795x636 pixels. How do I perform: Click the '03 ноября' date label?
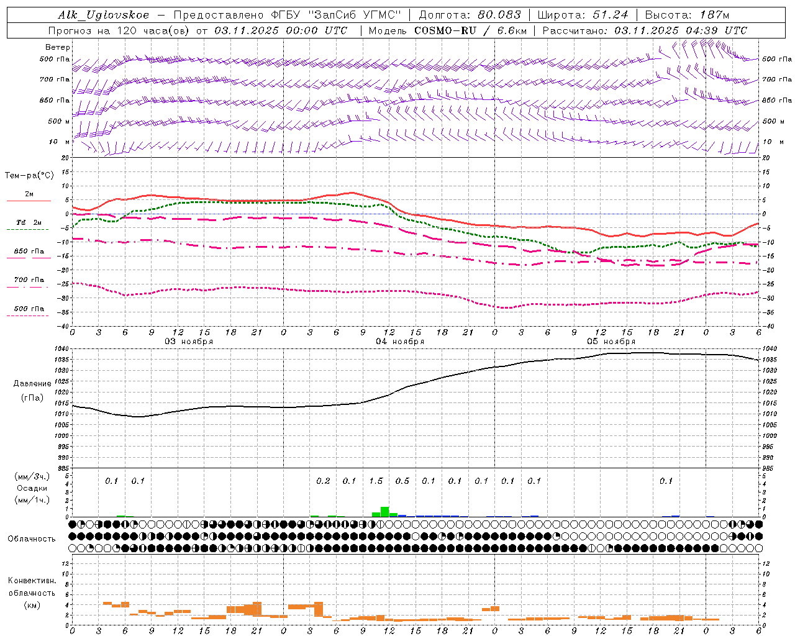click(189, 342)
